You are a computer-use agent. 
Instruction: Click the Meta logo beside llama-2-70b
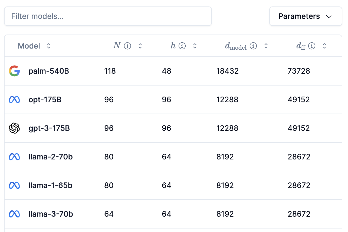click(x=14, y=157)
